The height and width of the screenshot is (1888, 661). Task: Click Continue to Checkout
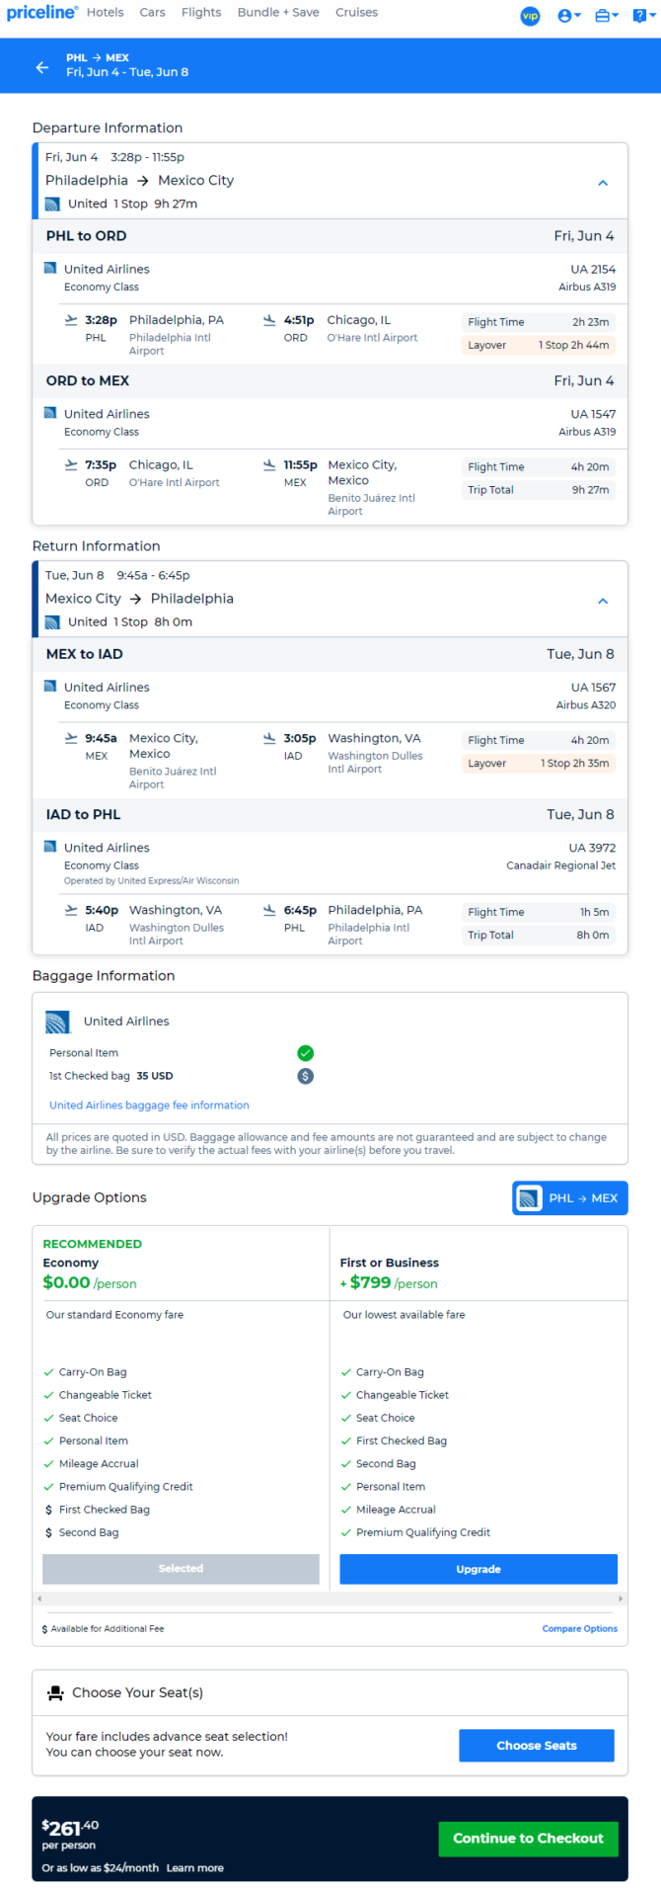pyautogui.click(x=528, y=1839)
